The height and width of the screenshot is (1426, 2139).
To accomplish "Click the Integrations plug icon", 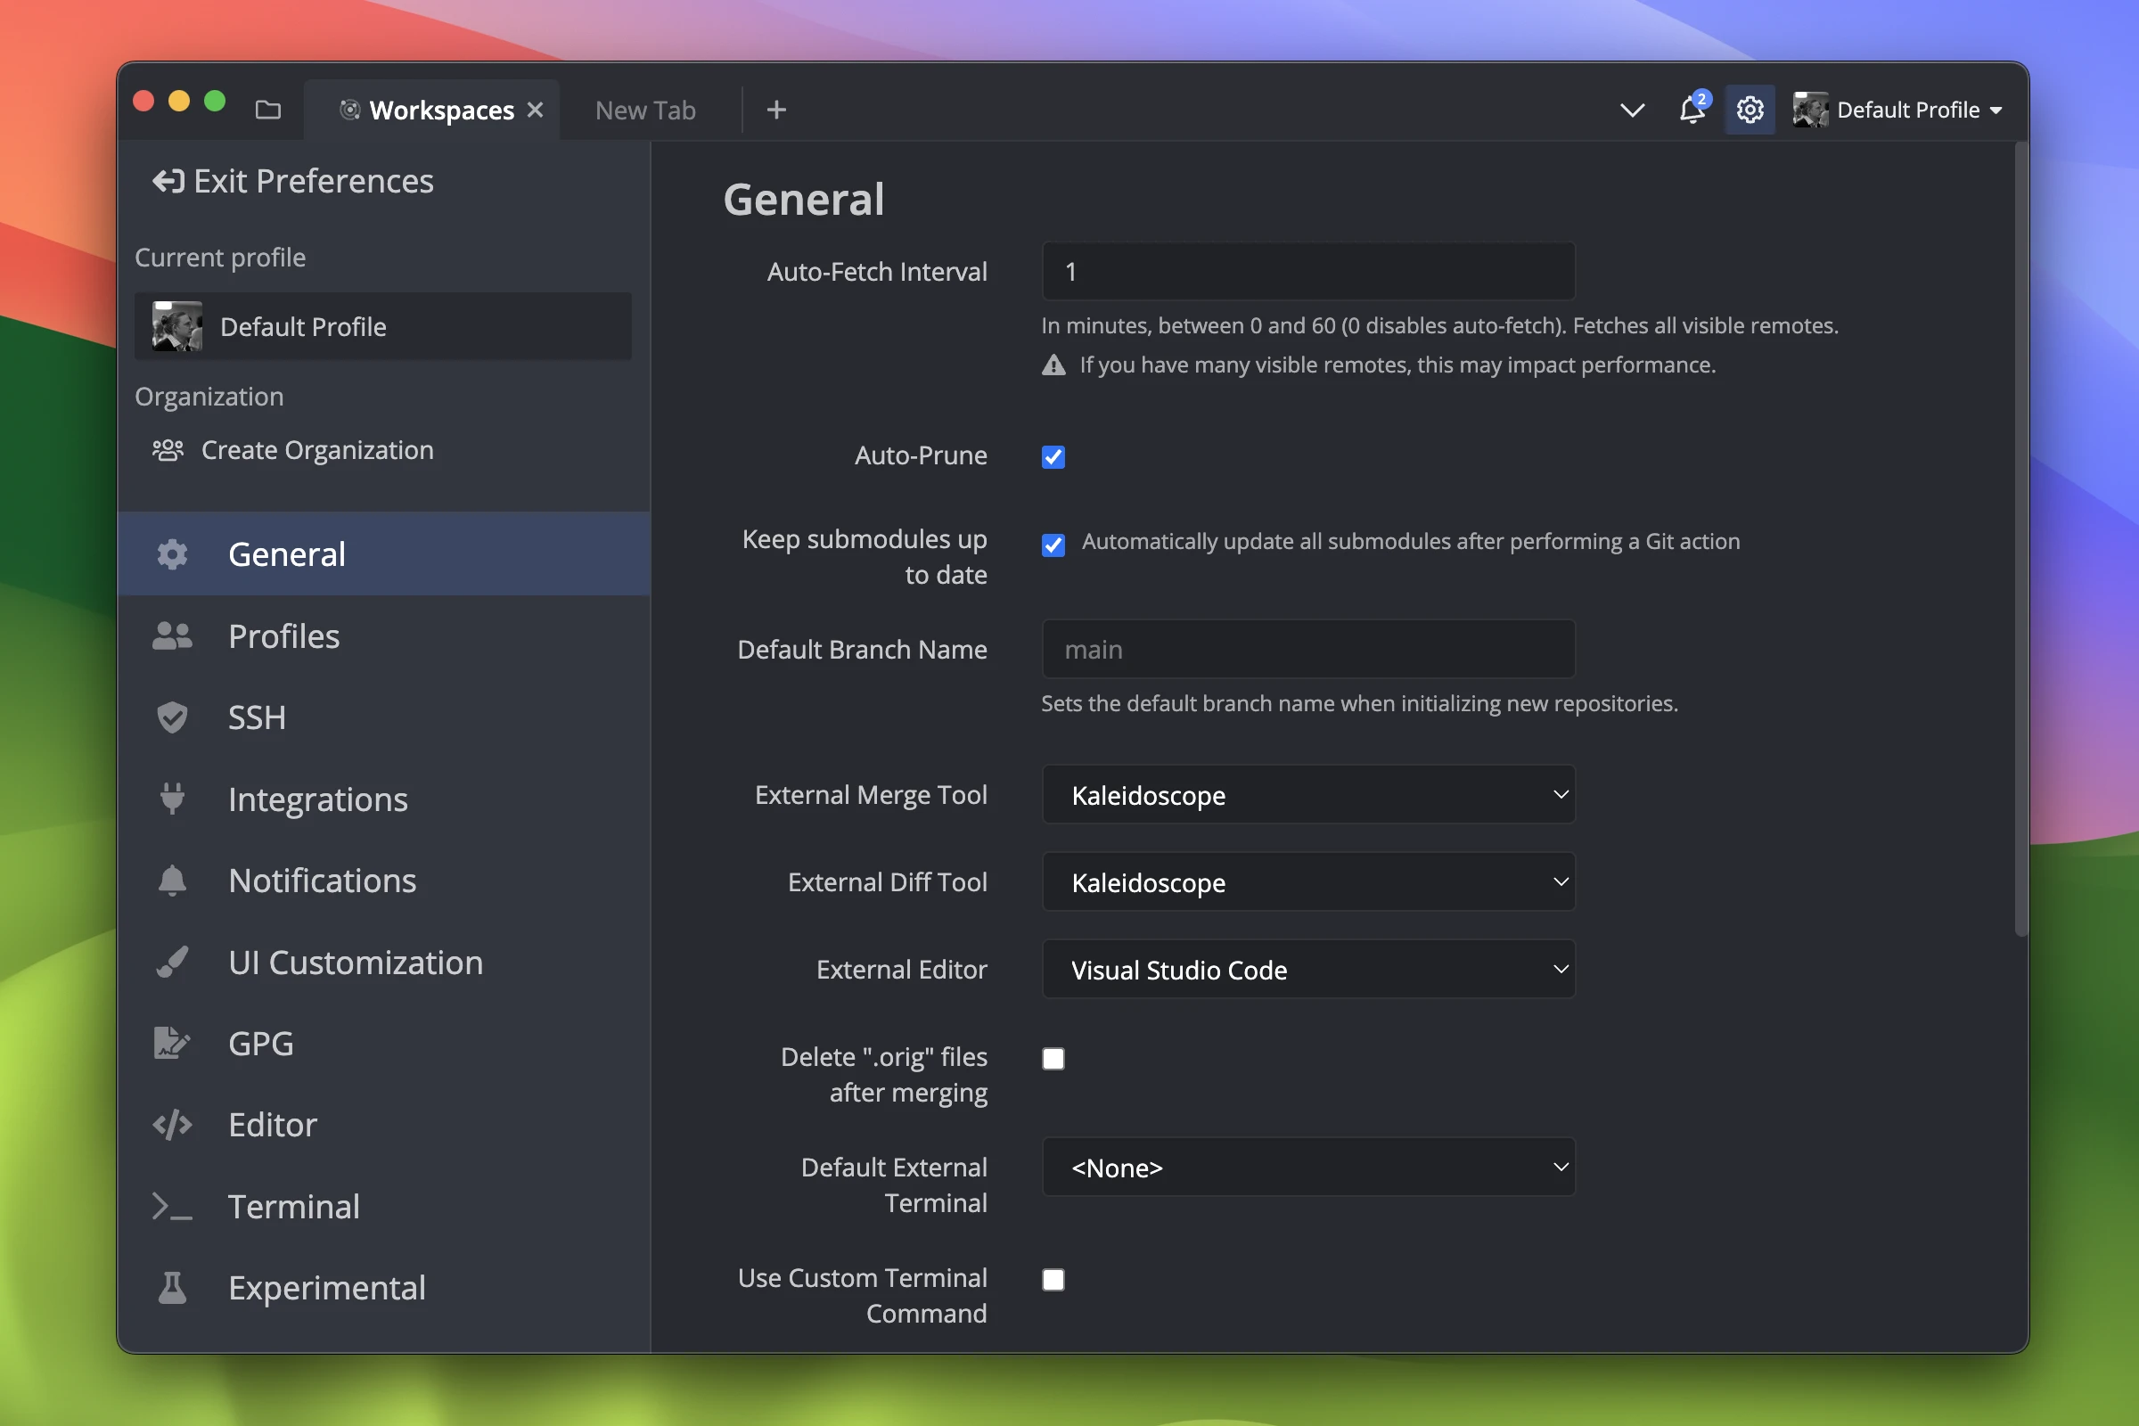I will coord(172,799).
